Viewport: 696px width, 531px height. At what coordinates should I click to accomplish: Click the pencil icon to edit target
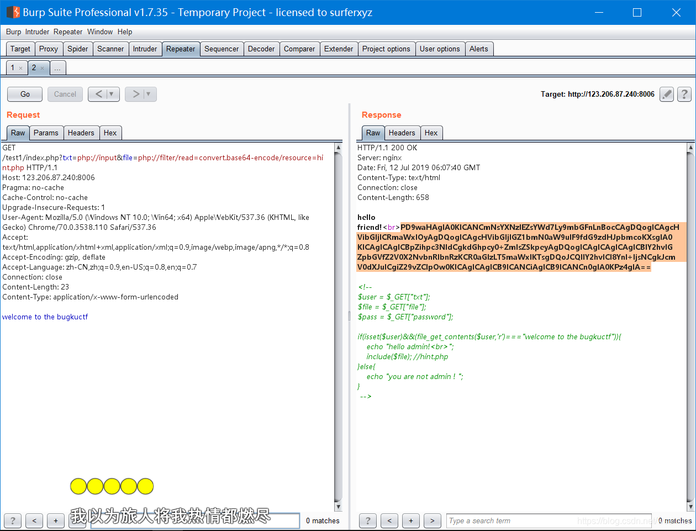[x=667, y=94]
